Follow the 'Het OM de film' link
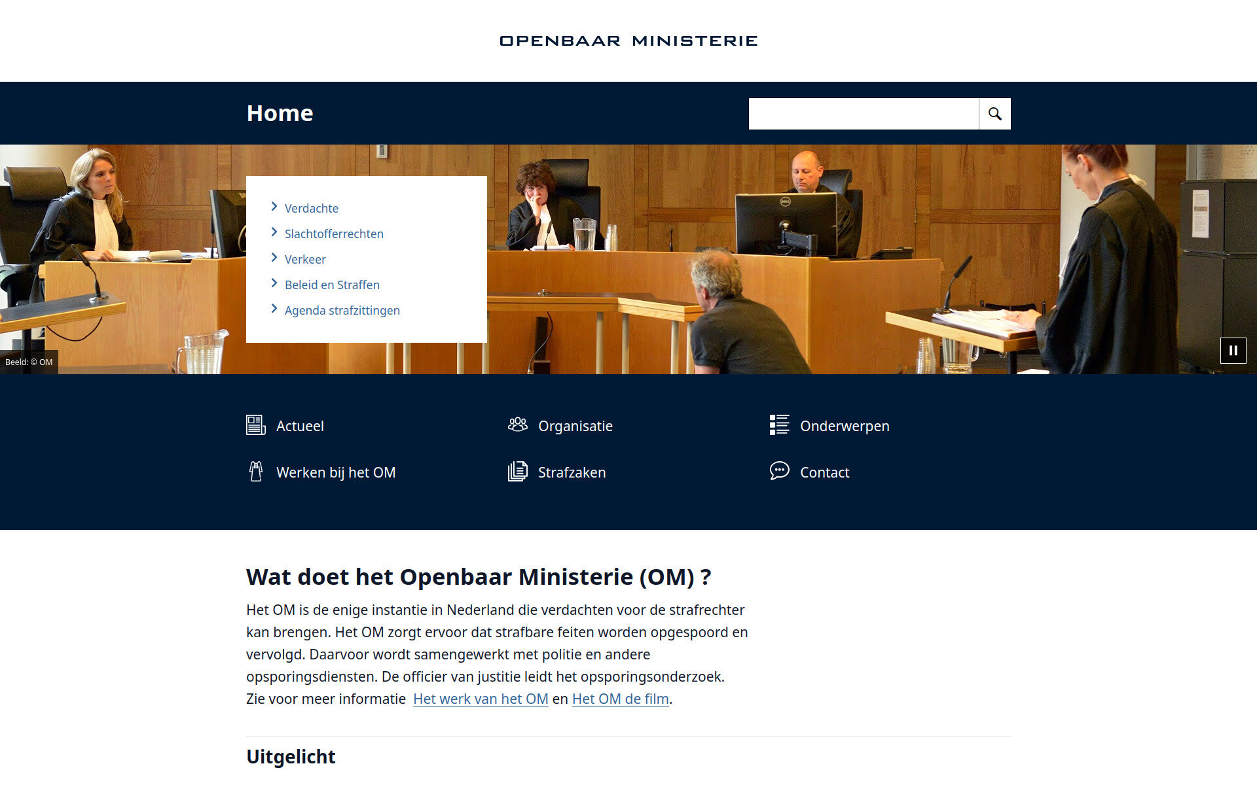This screenshot has height=785, width=1257. coord(621,699)
